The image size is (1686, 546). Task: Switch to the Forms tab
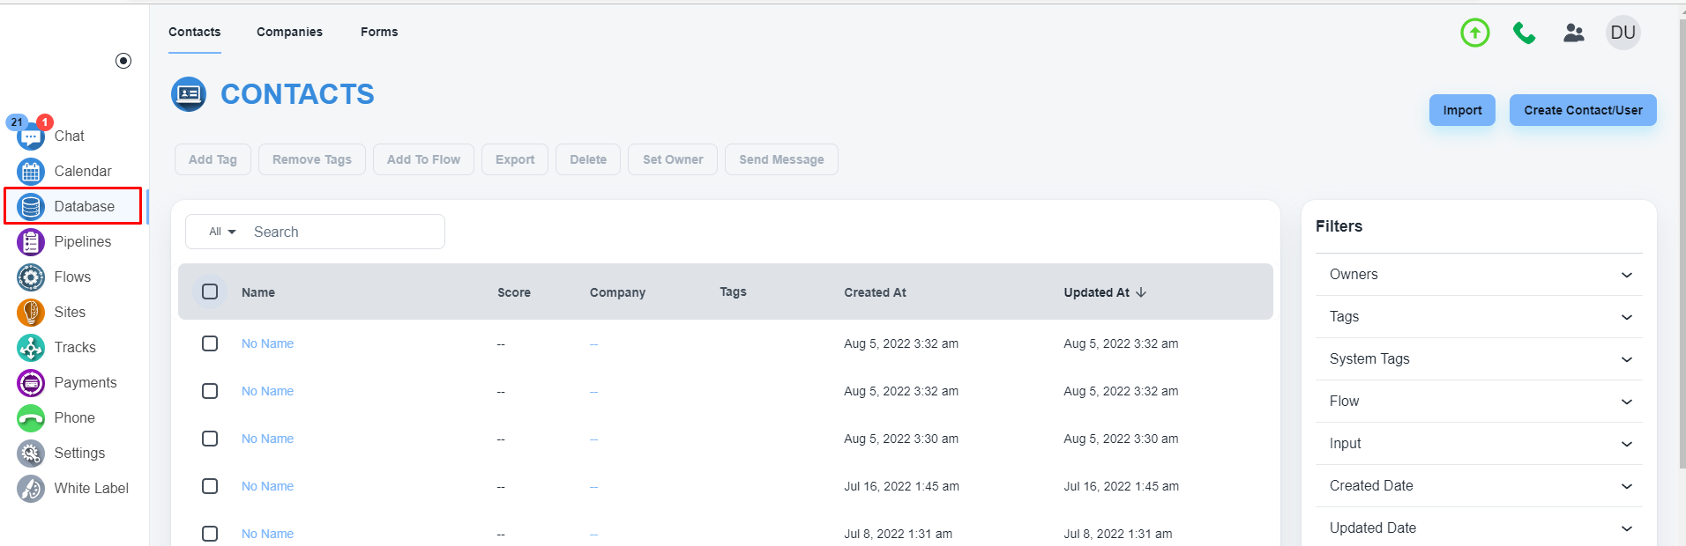pos(379,32)
